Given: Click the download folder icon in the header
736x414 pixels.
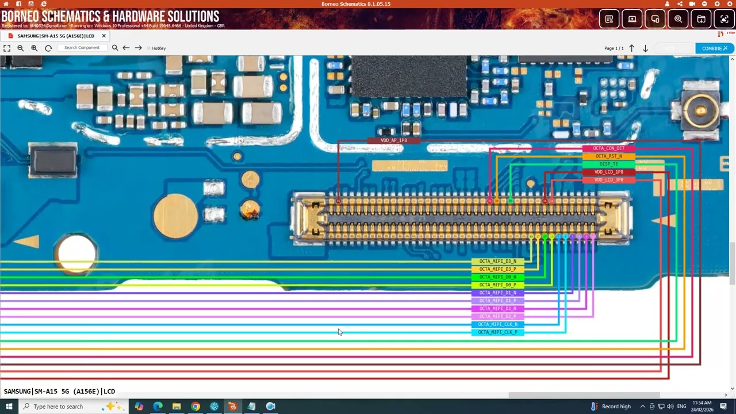Looking at the screenshot, I should pyautogui.click(x=701, y=19).
